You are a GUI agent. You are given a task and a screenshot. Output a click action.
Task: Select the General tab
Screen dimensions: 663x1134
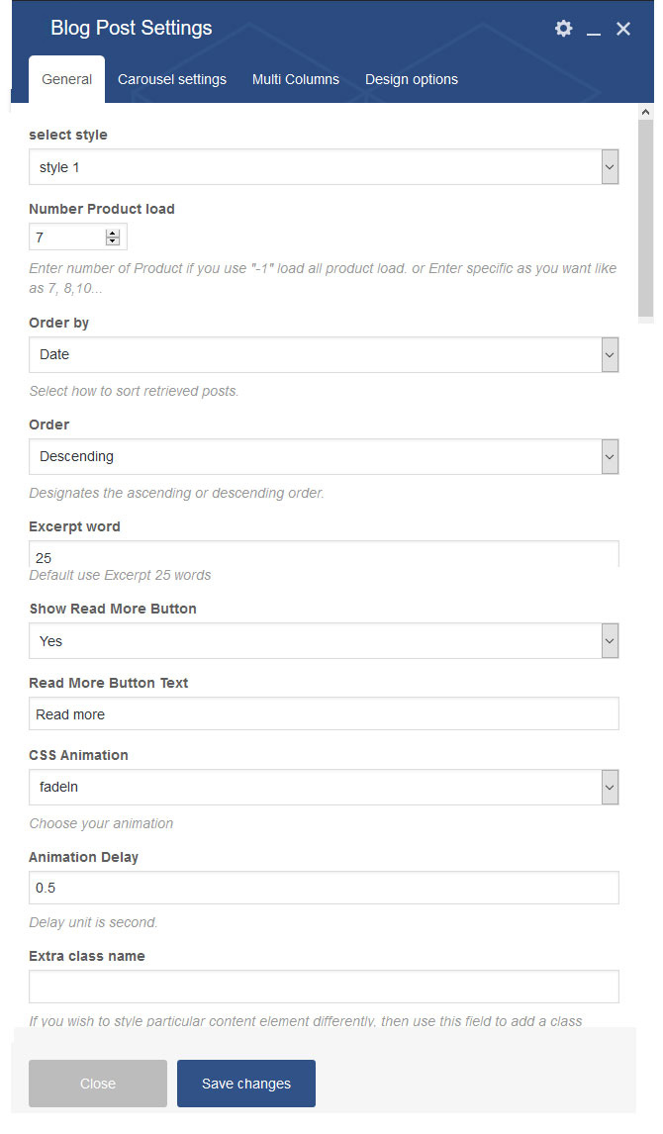coord(66,79)
